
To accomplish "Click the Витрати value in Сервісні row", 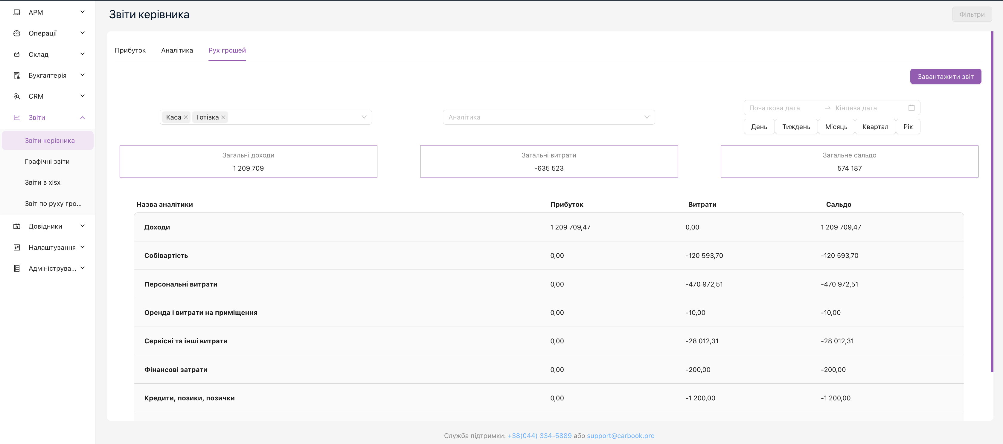I will (702, 341).
